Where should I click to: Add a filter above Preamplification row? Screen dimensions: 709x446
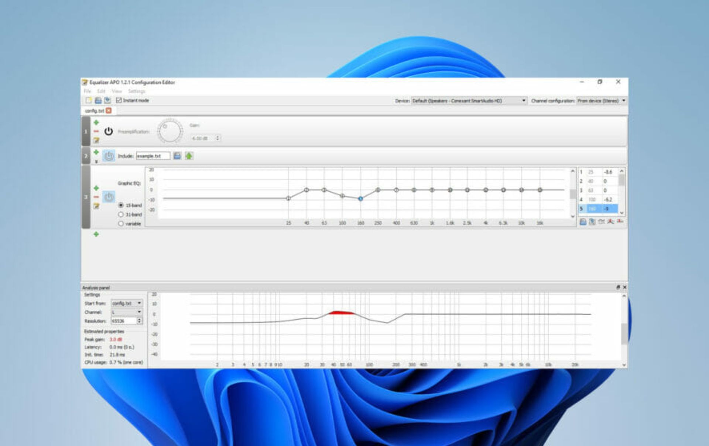point(96,122)
